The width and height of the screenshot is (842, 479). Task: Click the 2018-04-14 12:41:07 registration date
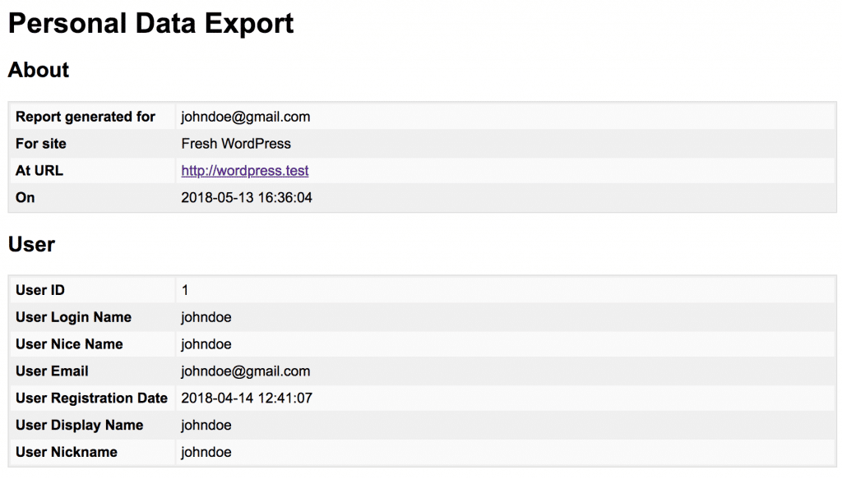(x=247, y=398)
